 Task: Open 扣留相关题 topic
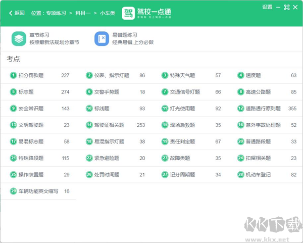coord(258,158)
